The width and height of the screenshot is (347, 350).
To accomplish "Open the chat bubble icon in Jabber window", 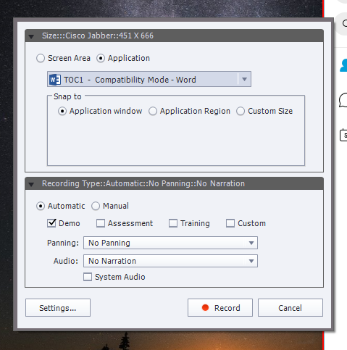I will click(x=343, y=100).
